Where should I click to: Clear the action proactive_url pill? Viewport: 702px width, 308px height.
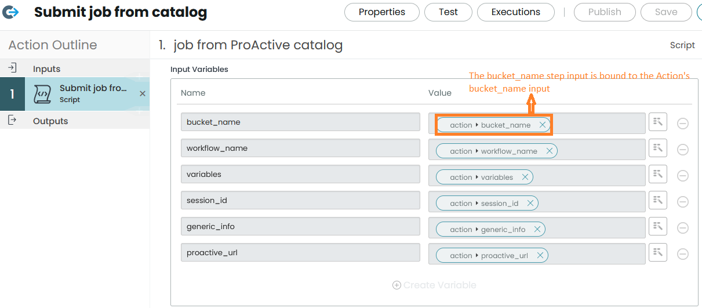coord(540,255)
